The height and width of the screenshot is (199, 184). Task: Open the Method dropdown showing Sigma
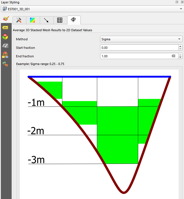141,39
